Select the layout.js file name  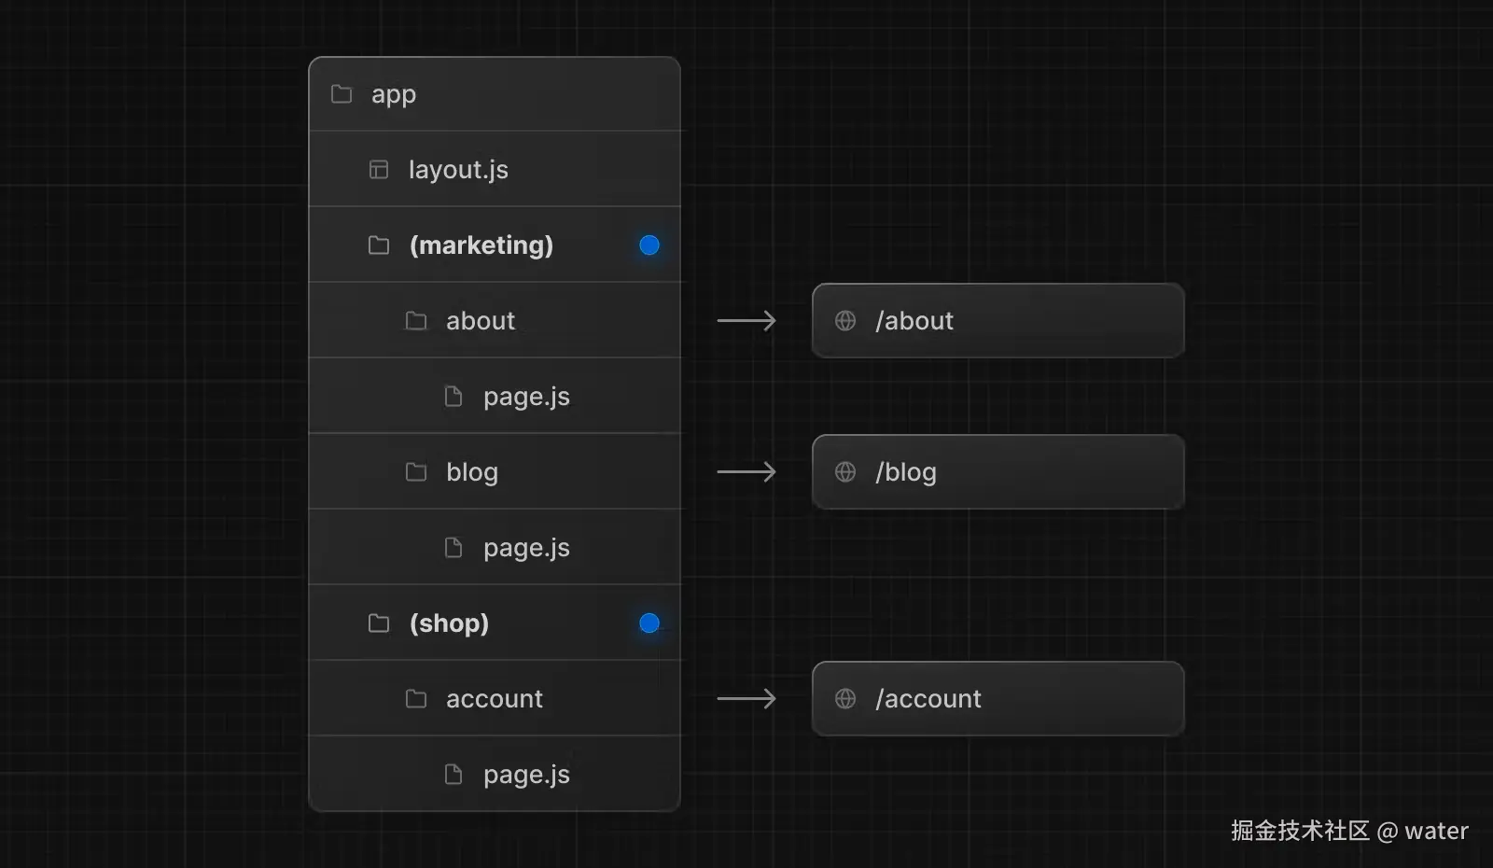point(458,170)
